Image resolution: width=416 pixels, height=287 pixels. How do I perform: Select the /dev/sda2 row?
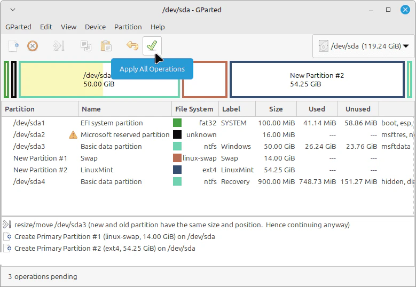[208, 134]
